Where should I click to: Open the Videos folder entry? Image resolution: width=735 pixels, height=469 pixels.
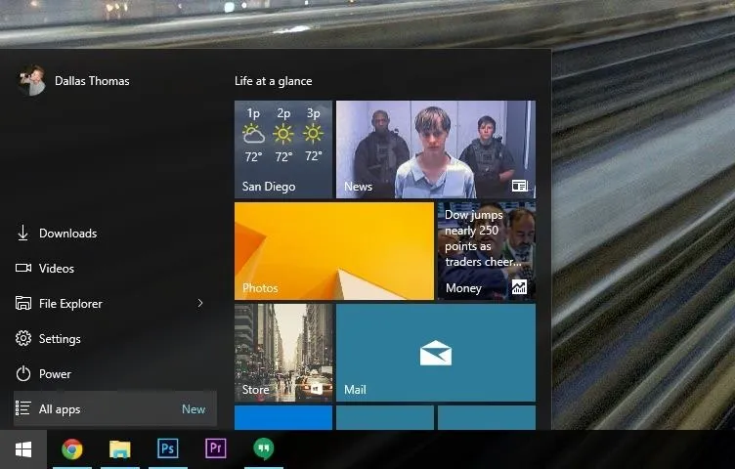tap(115, 268)
